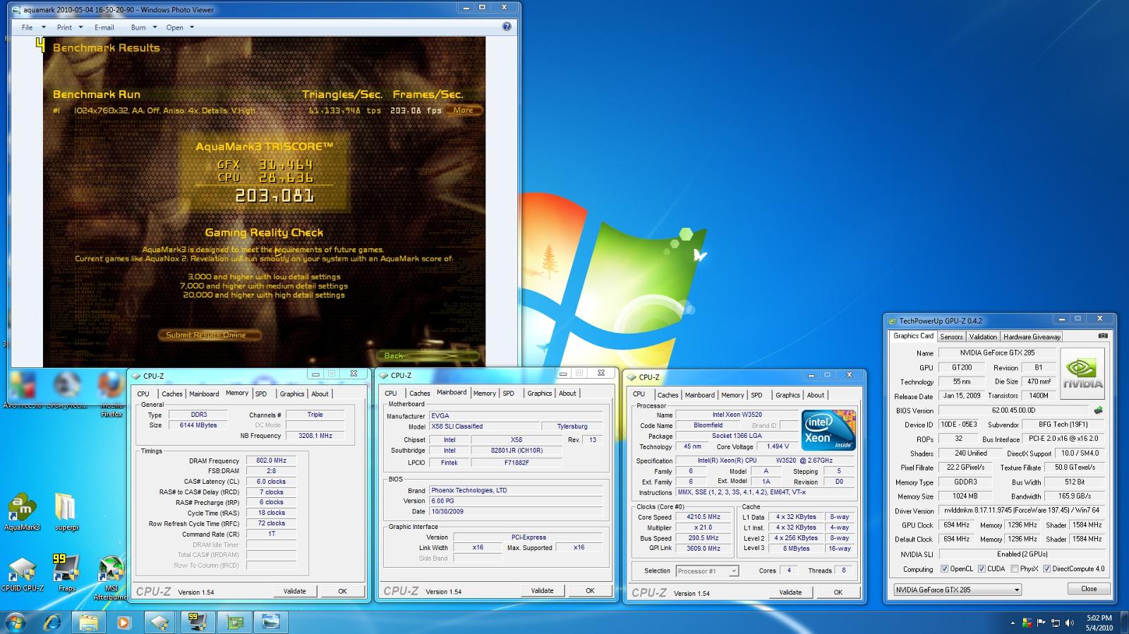This screenshot has height=634, width=1129.
Task: Open the superpi folder on desktop
Action: point(66,512)
